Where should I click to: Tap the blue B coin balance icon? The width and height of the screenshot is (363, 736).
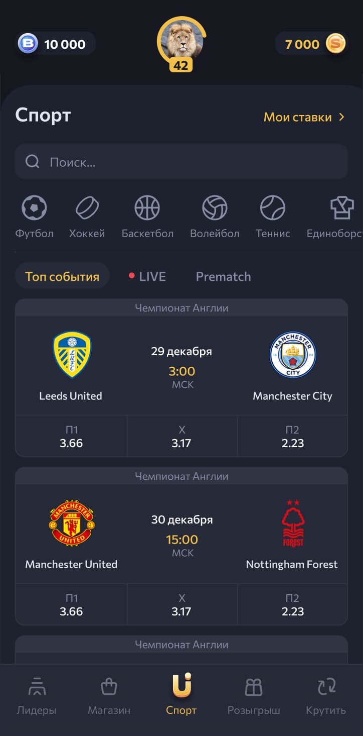28,44
